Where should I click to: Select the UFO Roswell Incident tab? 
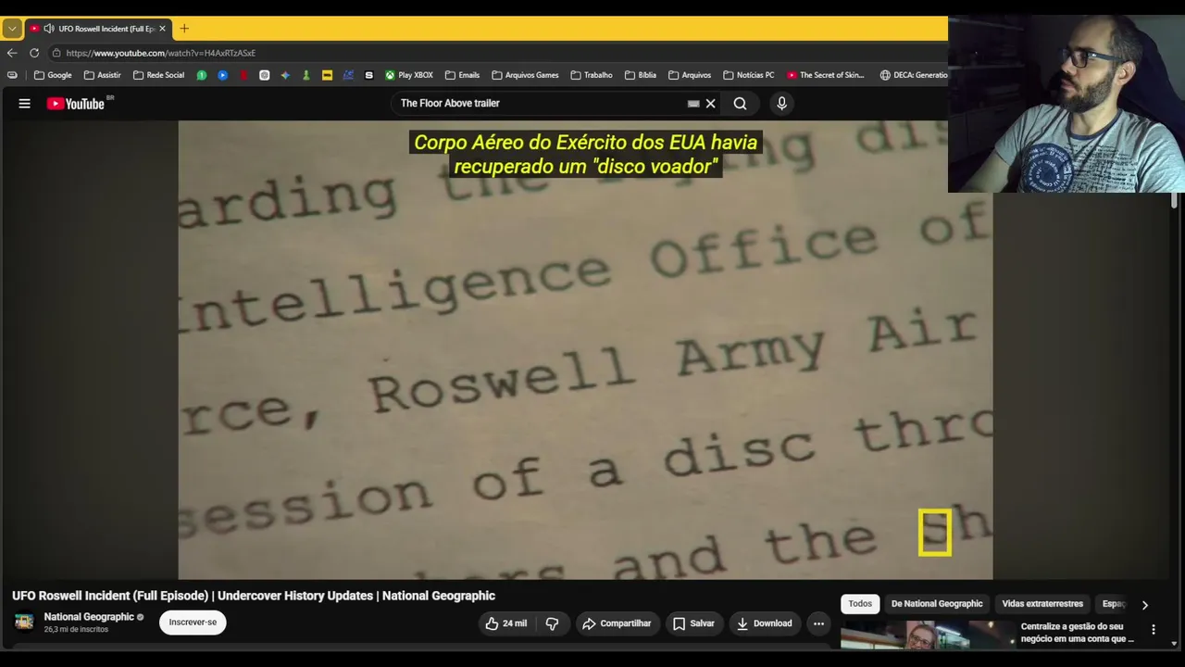pyautogui.click(x=97, y=29)
